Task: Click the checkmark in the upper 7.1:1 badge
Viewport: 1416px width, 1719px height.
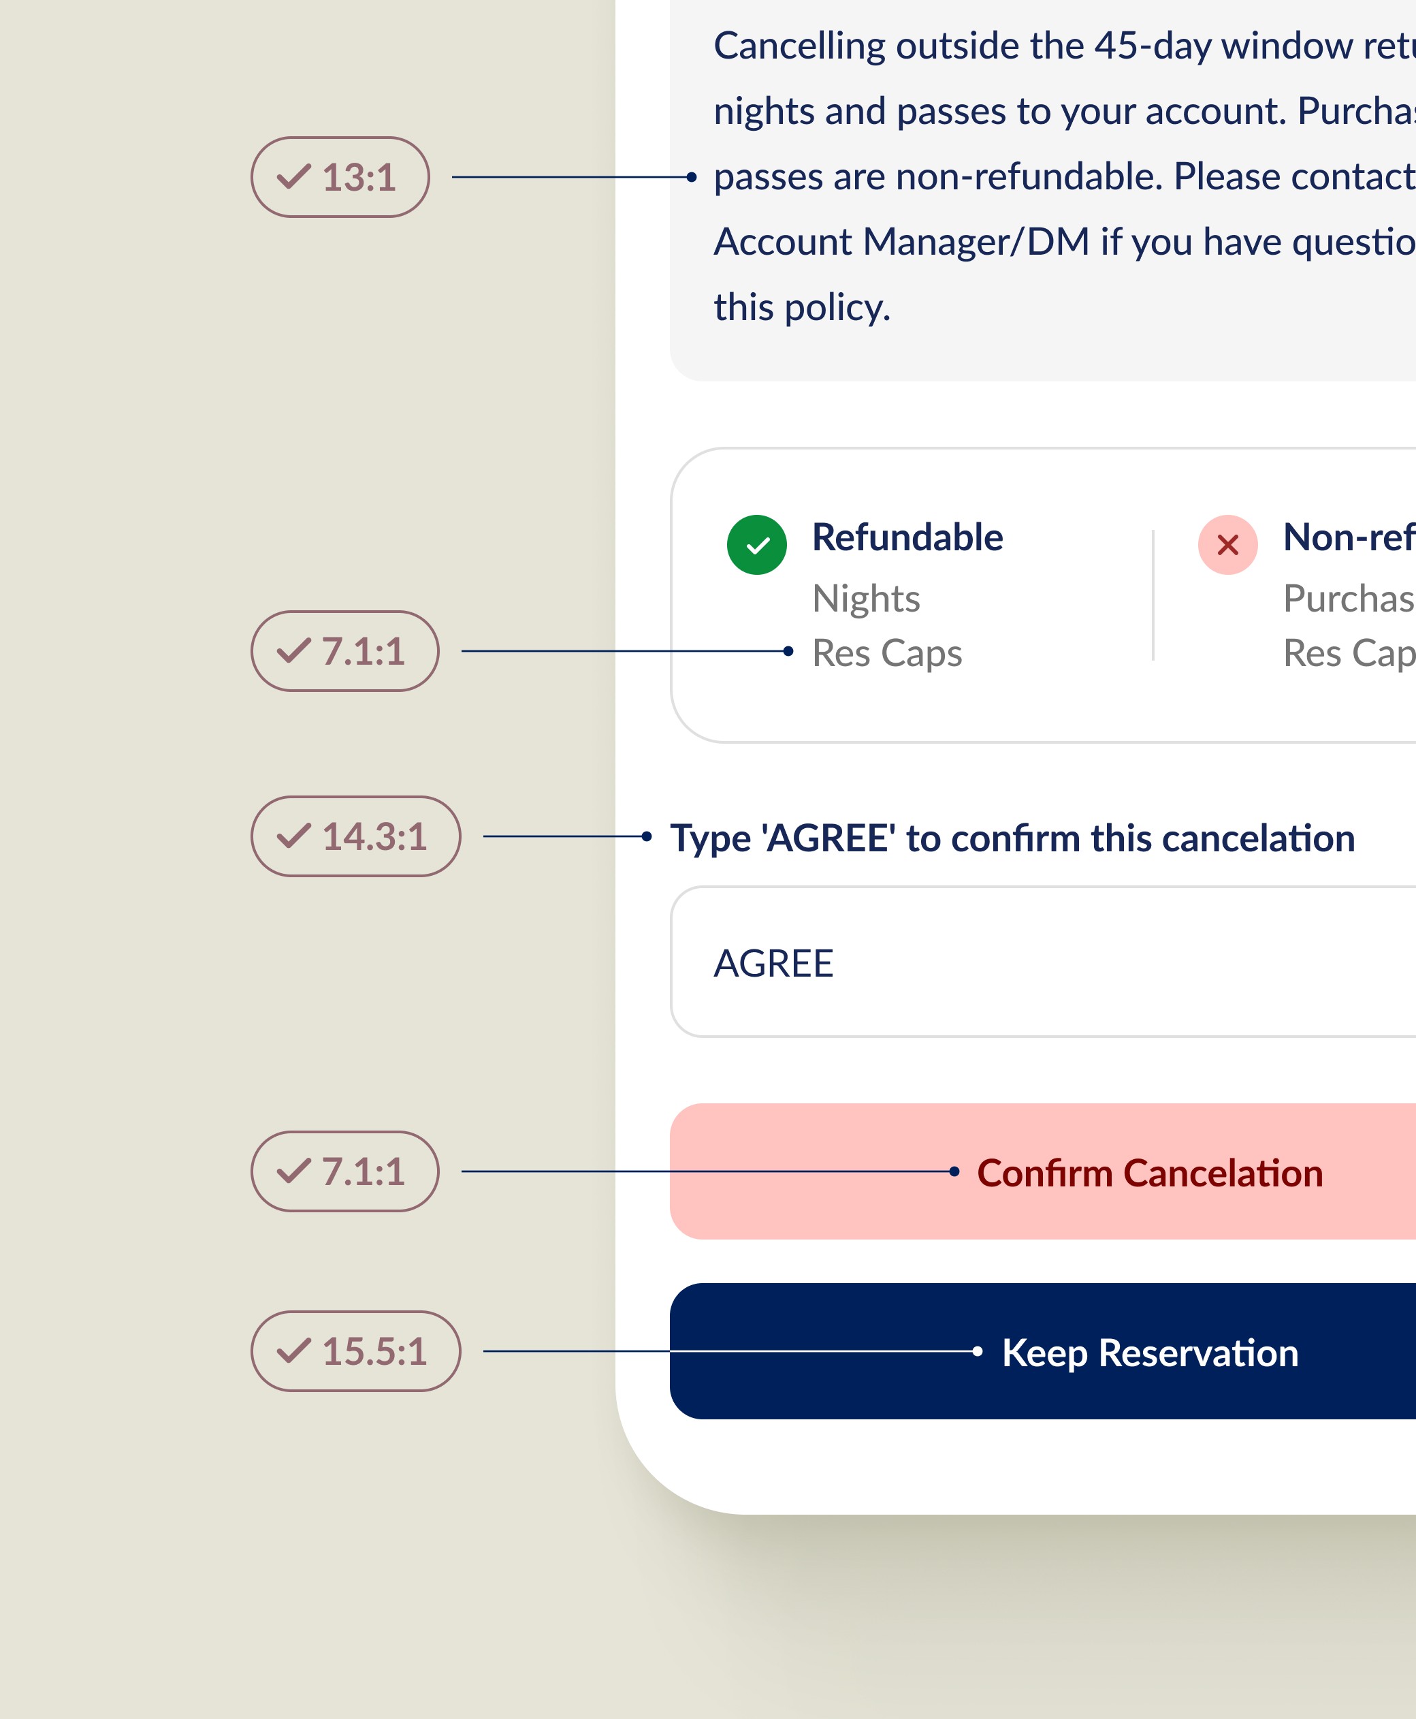Action: coord(293,651)
